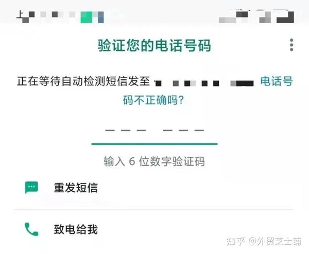Tap the green SMS bubble icon
Viewport: 309px width, 254px height.
[31, 187]
